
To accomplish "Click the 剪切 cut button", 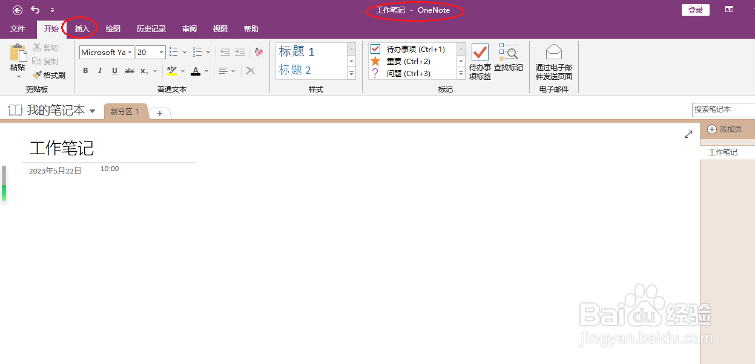I will tap(45, 47).
